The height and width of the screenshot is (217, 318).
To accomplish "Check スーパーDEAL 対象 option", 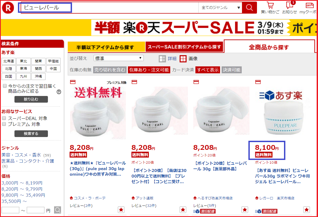I will pos(4,118).
